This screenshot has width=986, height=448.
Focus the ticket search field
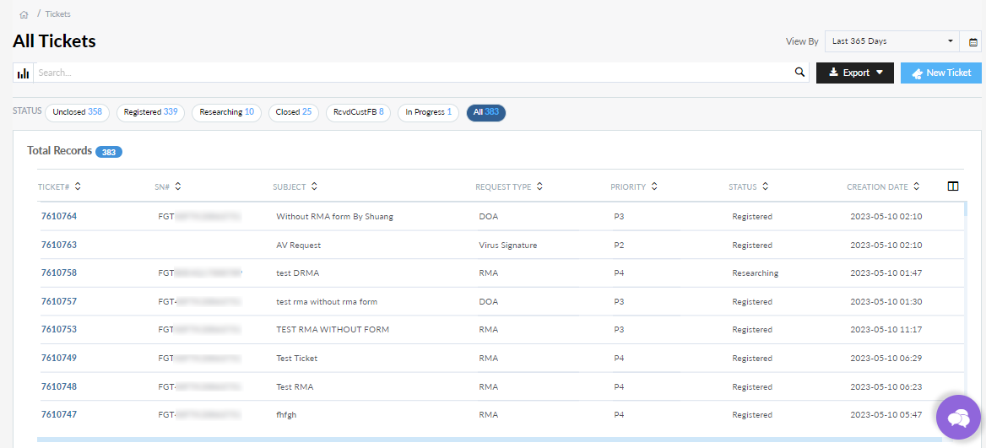pos(421,73)
